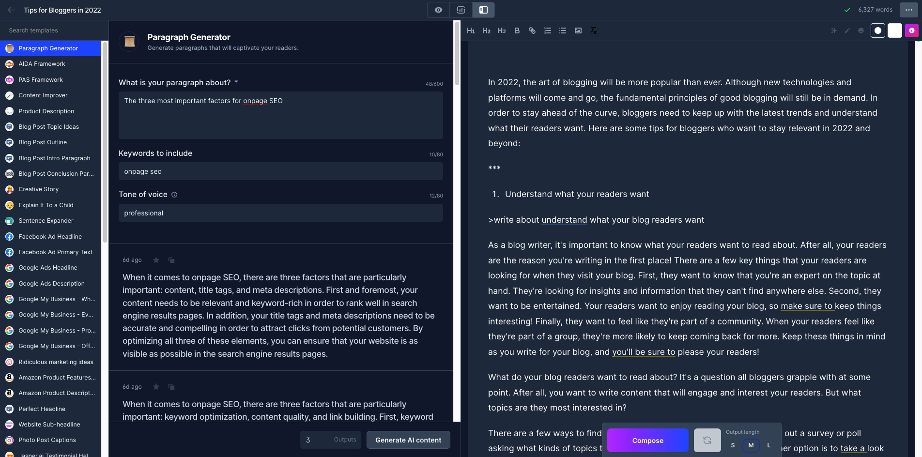This screenshot has height=457, width=922.
Task: Toggle numbered list
Action: (548, 30)
